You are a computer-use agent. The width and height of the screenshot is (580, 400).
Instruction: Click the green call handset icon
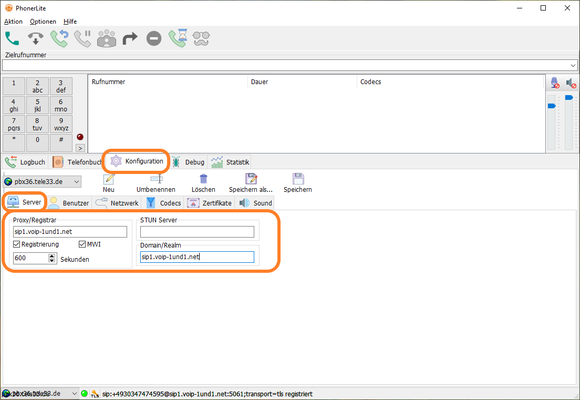point(12,38)
